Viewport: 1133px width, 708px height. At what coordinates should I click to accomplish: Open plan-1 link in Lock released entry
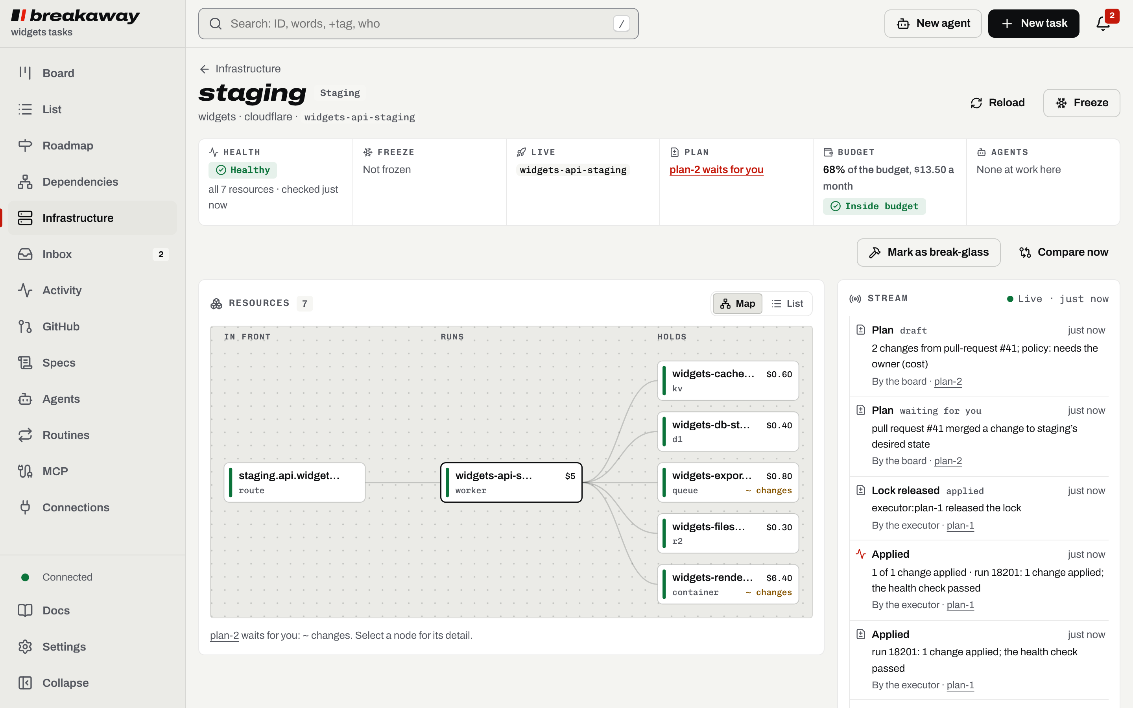point(960,525)
